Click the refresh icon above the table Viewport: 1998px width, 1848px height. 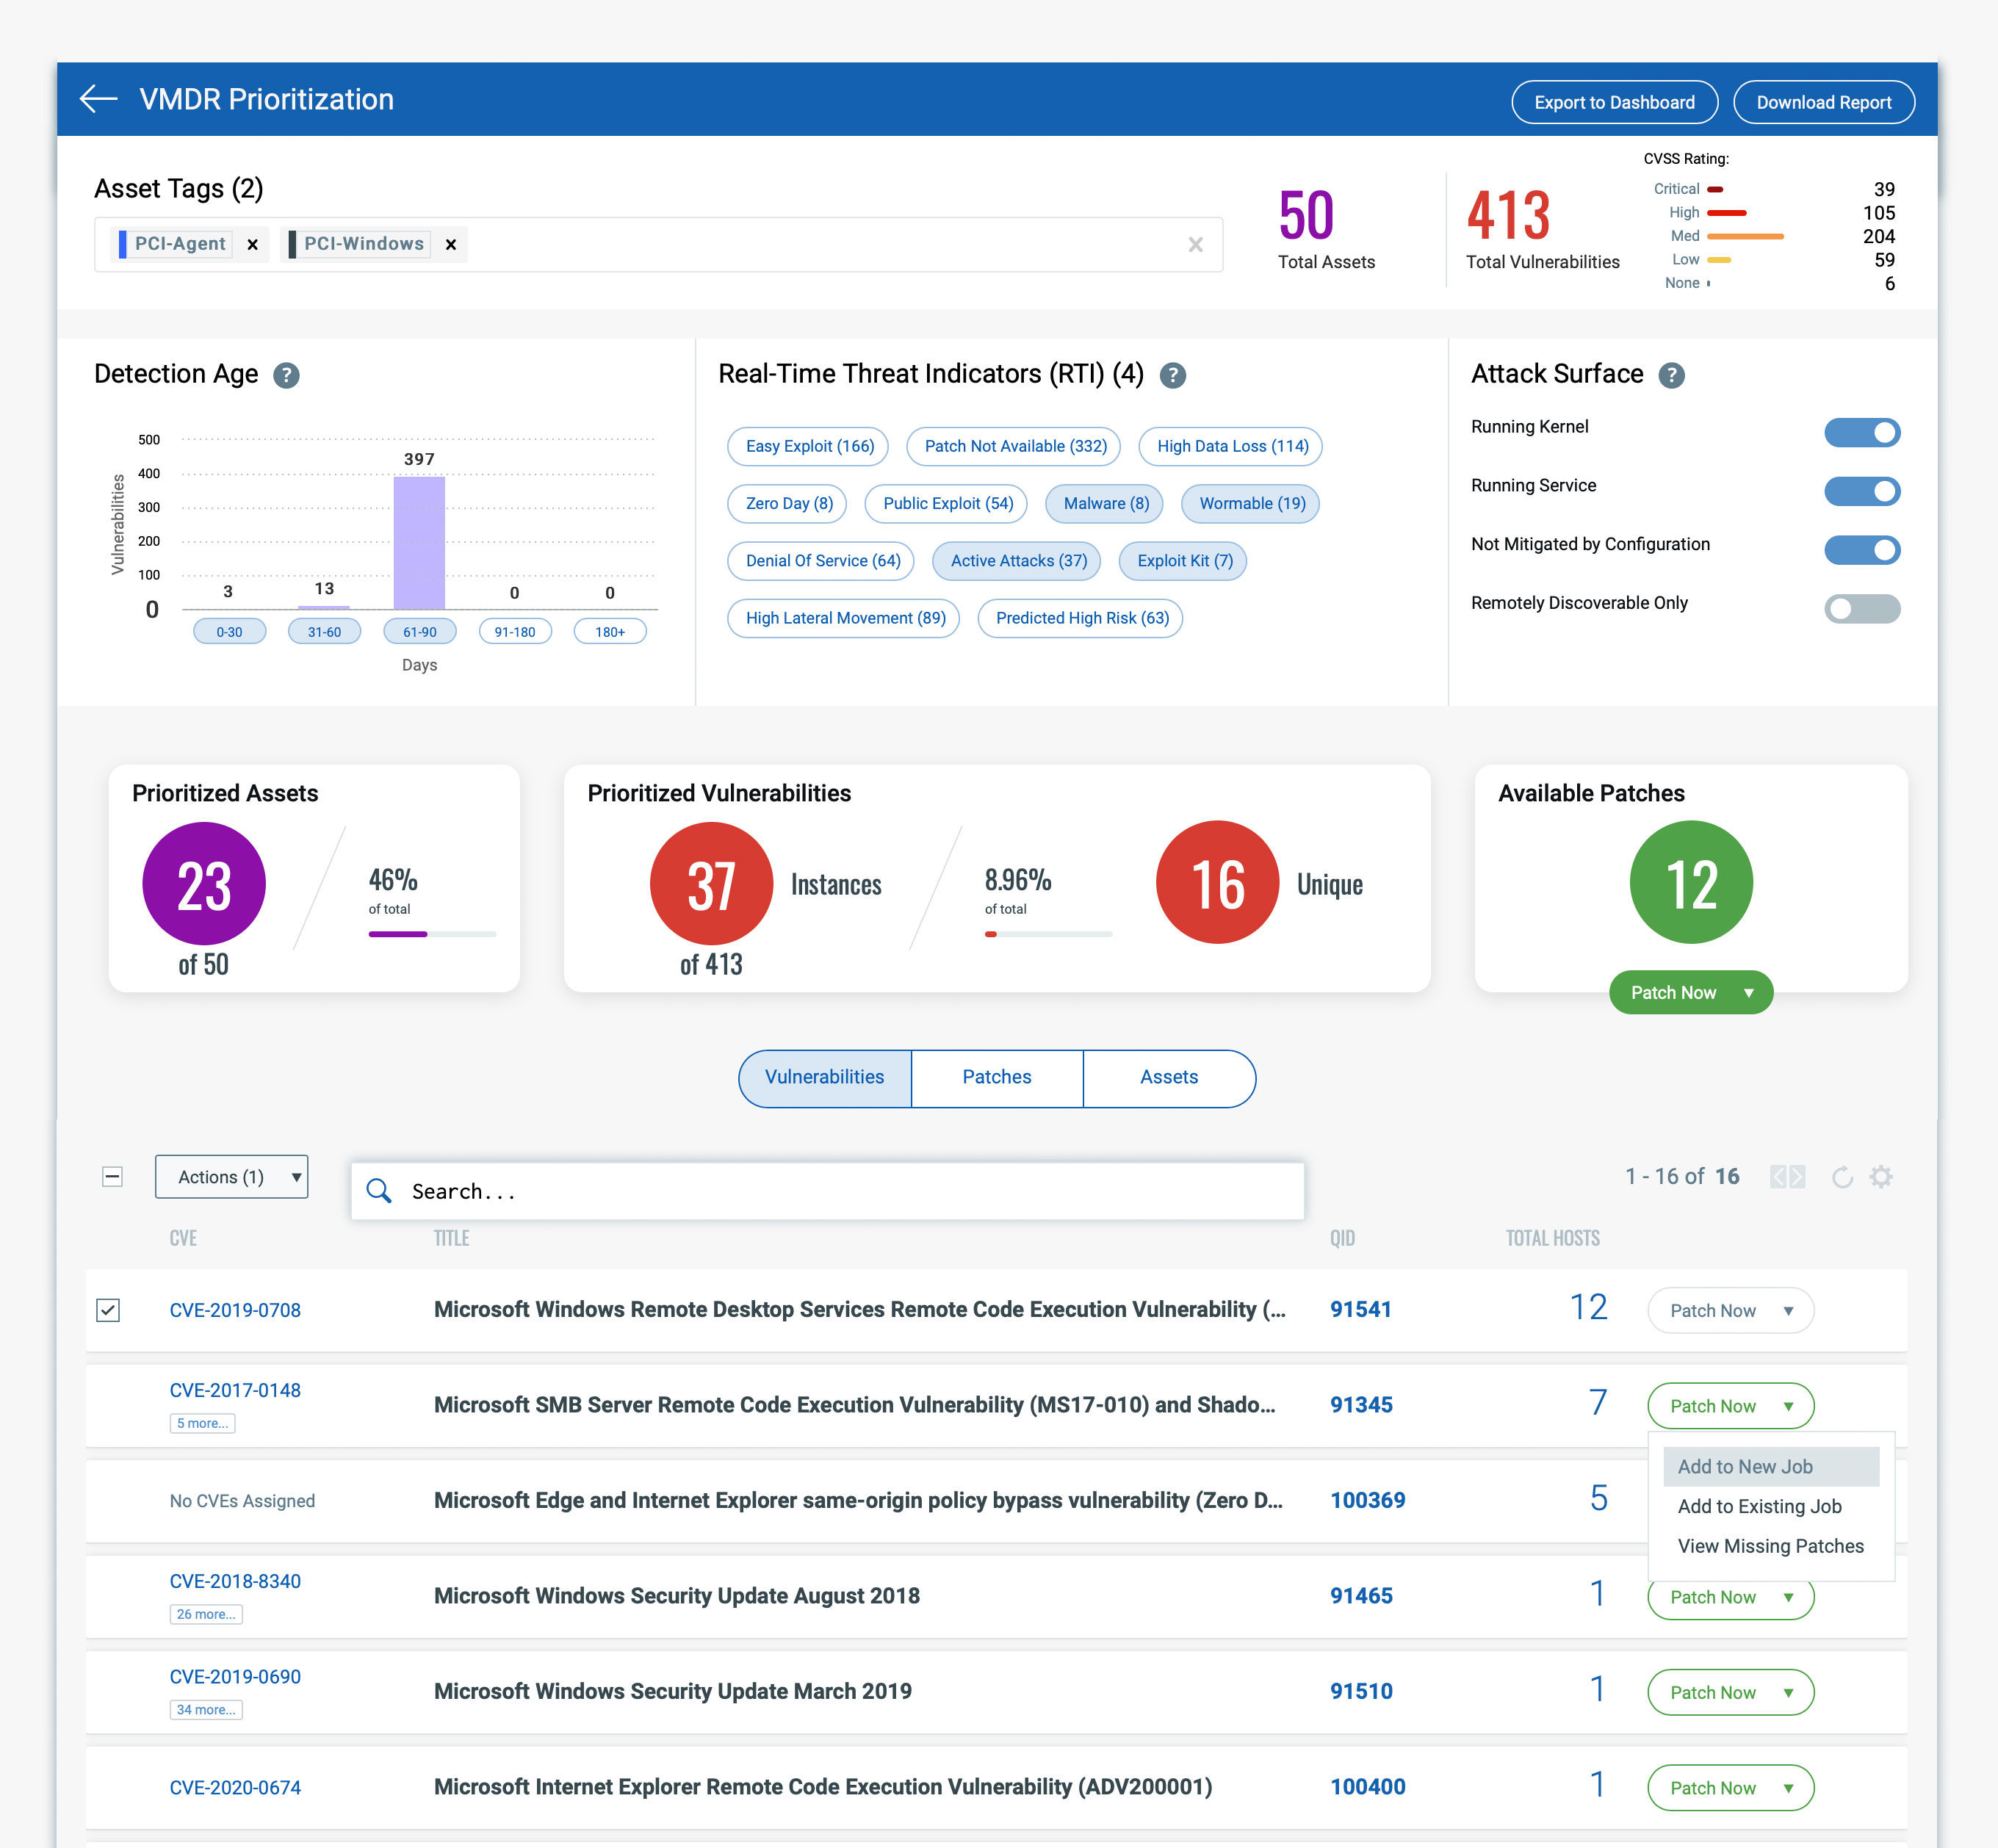(x=1842, y=1177)
